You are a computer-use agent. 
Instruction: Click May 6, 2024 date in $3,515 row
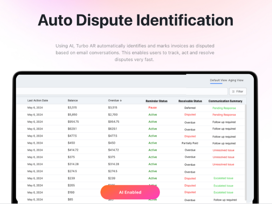tap(35, 108)
